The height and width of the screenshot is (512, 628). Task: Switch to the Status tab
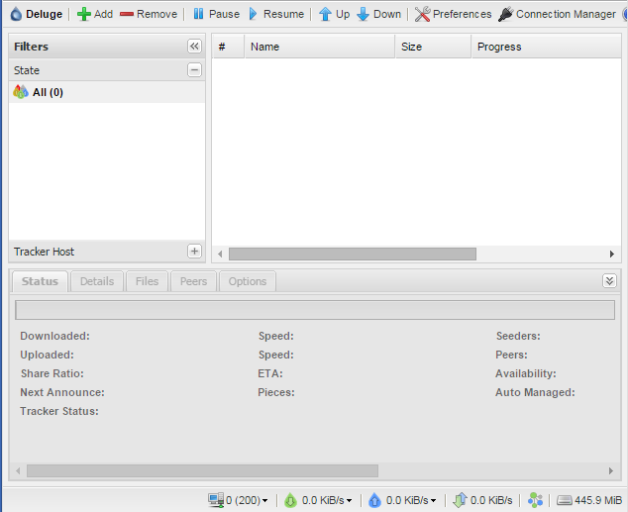click(x=41, y=281)
